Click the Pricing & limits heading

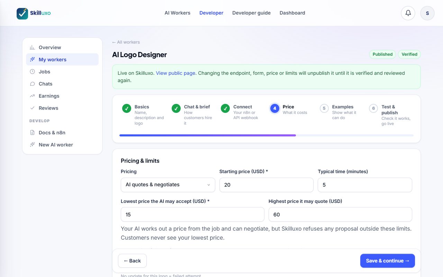140,161
